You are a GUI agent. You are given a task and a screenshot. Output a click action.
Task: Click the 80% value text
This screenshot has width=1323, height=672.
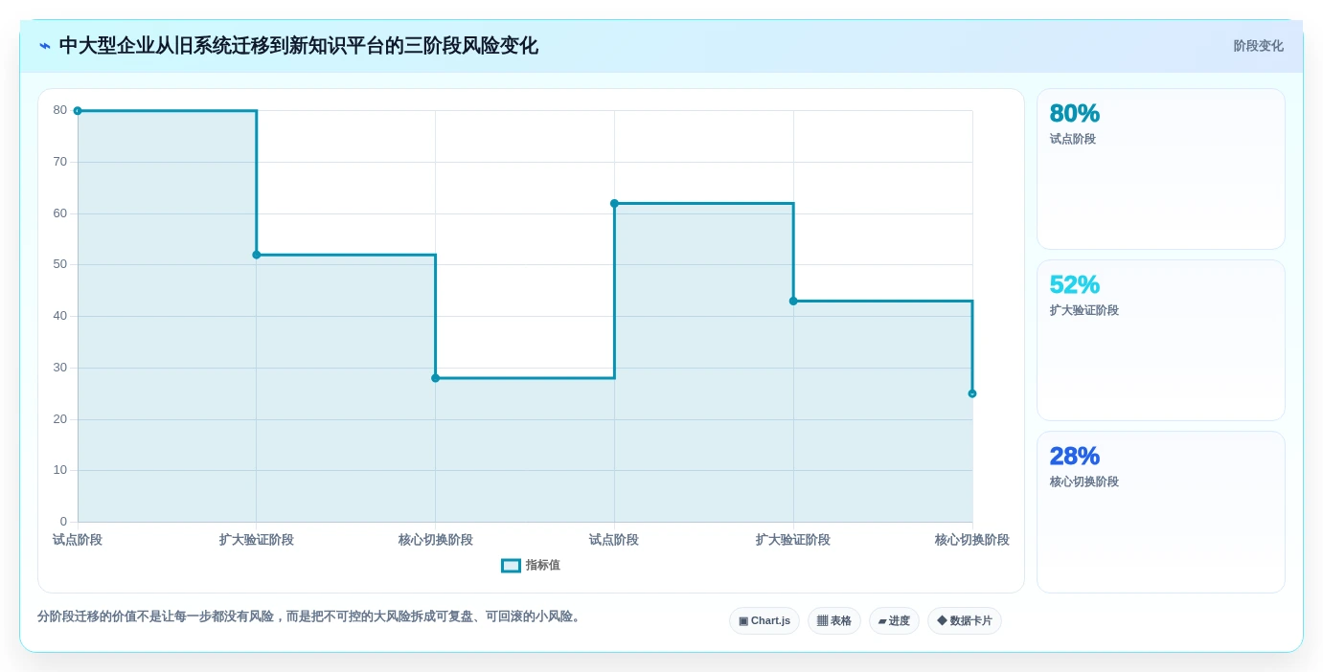point(1075,114)
